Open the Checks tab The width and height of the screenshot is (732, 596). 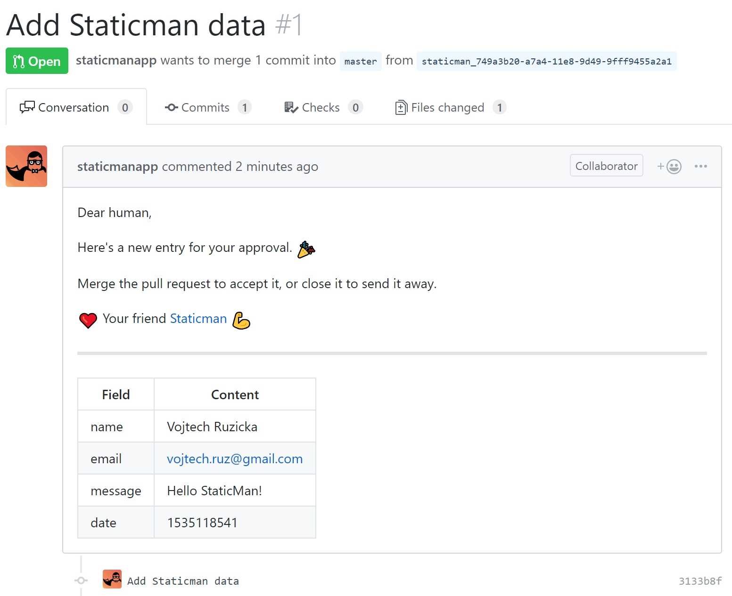(x=323, y=107)
